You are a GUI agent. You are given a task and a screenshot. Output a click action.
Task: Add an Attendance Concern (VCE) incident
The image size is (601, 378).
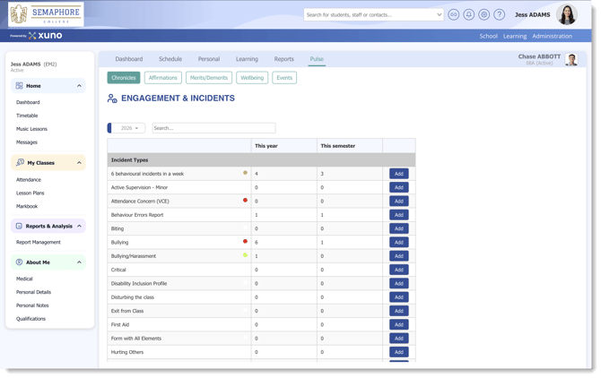(399, 202)
